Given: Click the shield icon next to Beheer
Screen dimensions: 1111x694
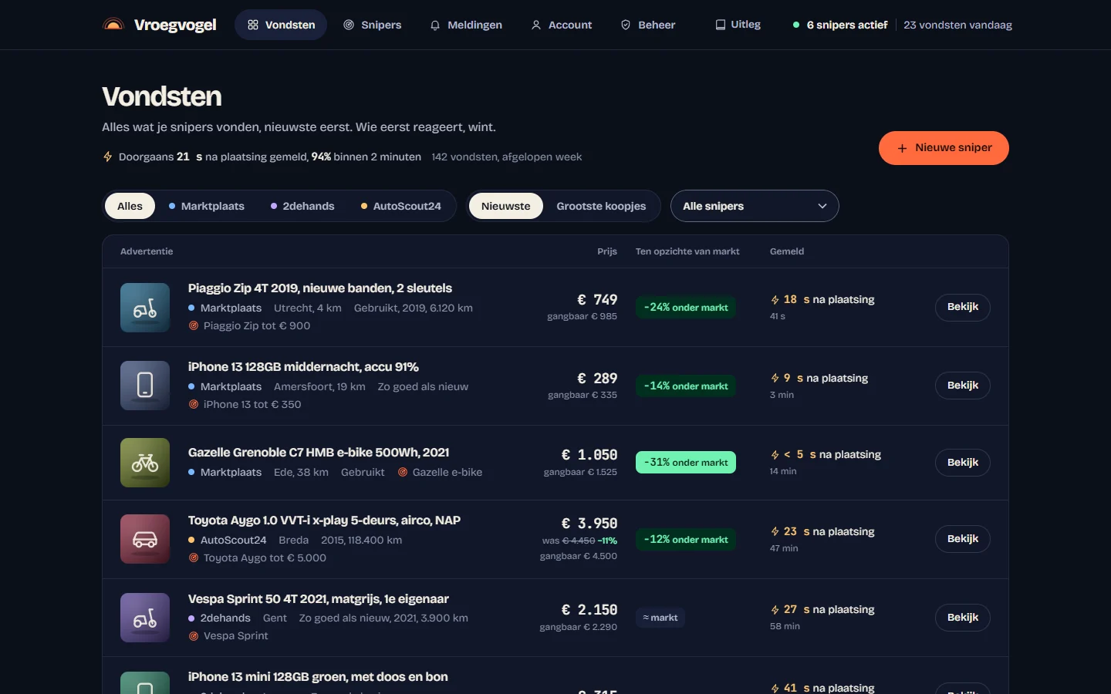Looking at the screenshot, I should click(x=626, y=25).
